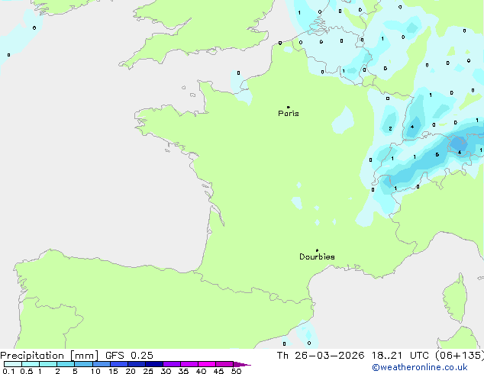
Task: Click the Paris city label
Action: tap(289, 114)
